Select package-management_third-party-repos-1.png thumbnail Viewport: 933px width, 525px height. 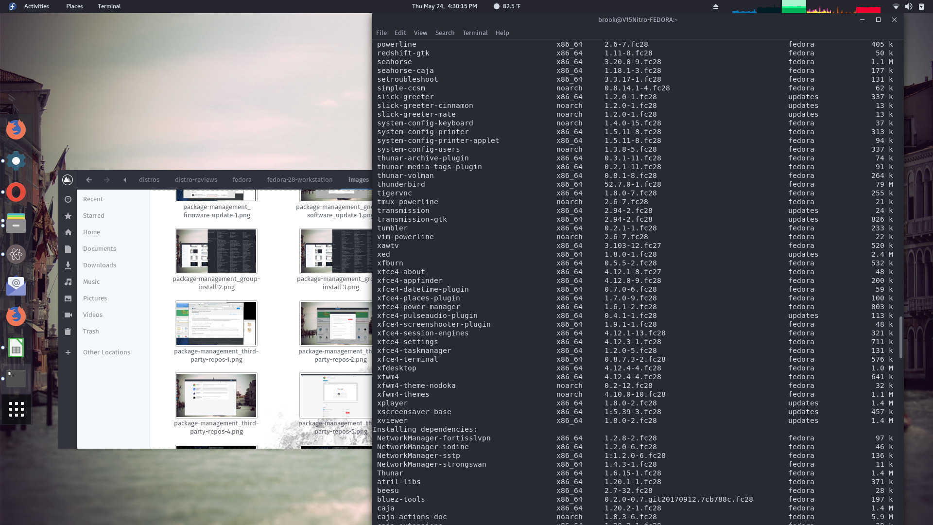216,323
